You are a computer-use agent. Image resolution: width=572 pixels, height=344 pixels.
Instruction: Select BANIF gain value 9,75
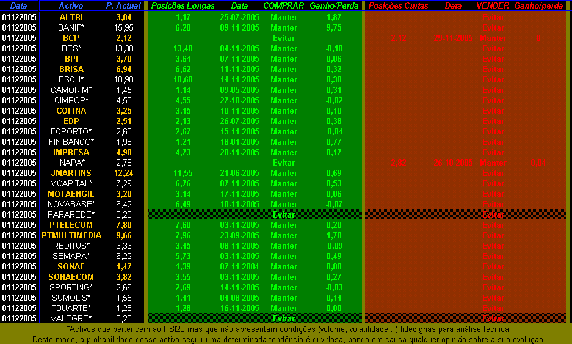click(x=334, y=27)
